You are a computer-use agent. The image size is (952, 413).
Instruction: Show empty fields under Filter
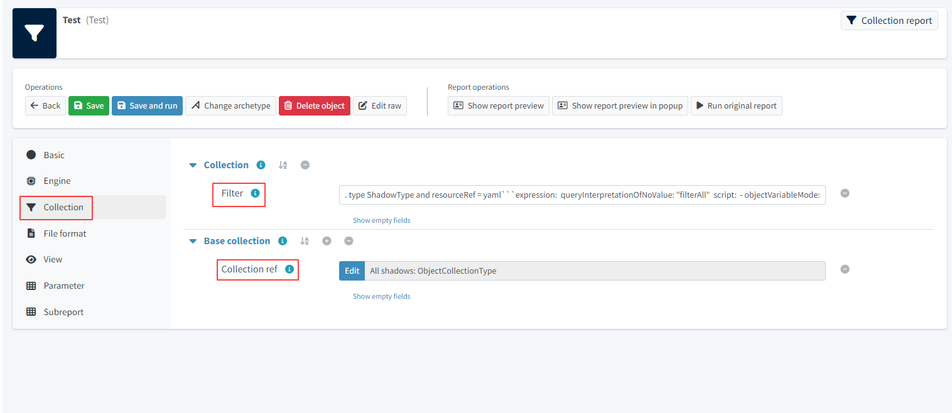[x=381, y=220]
